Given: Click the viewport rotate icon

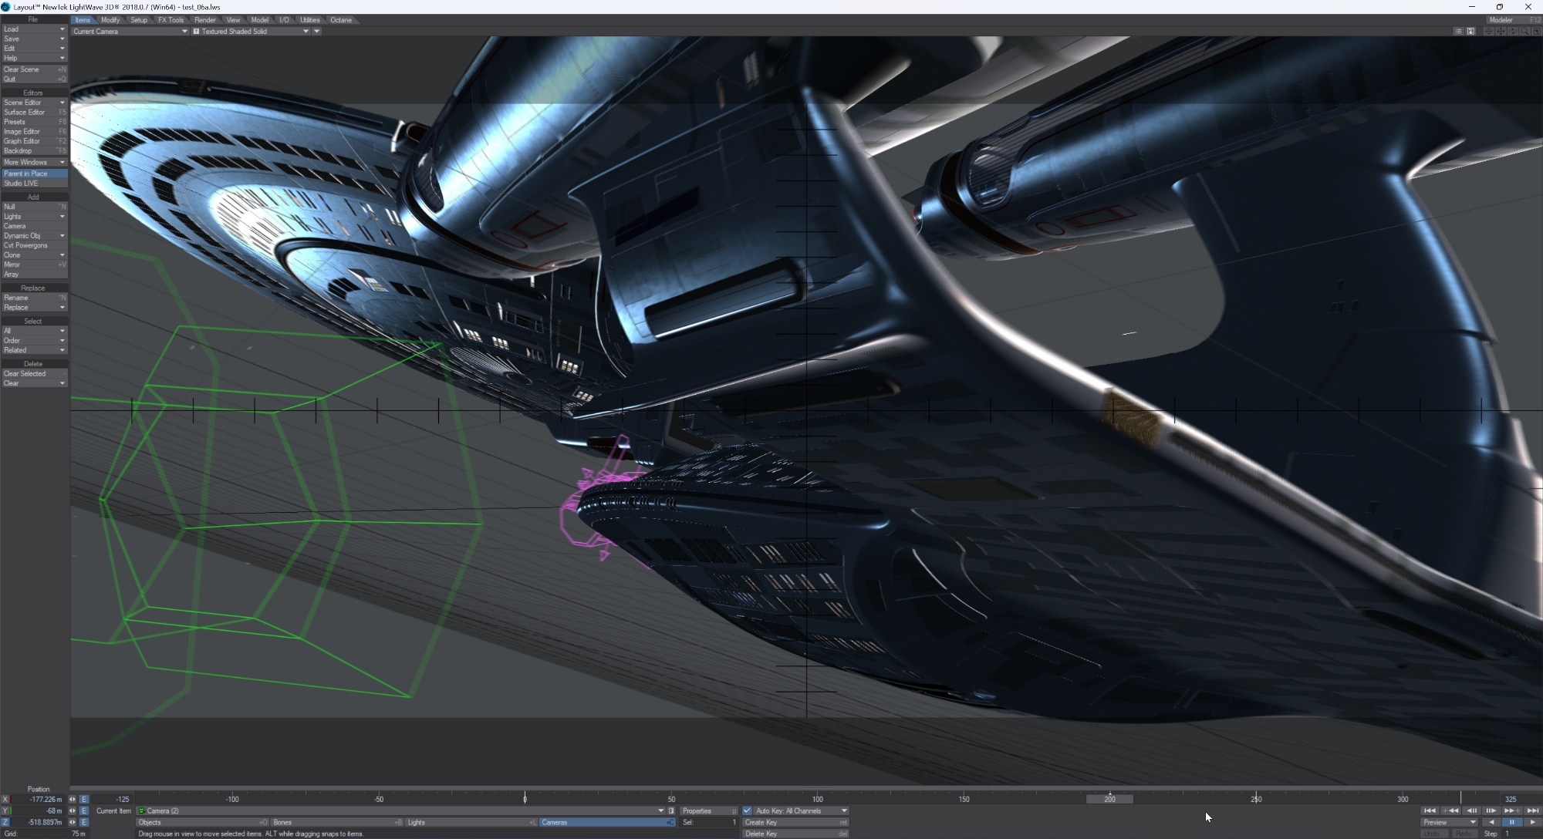Looking at the screenshot, I should coord(1513,32).
